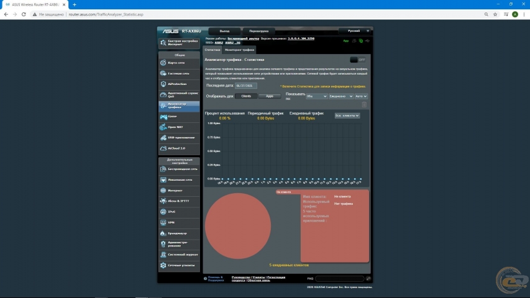530x298 pixels.
Task: Open the Брандмауэр firewall settings
Action: point(179,233)
